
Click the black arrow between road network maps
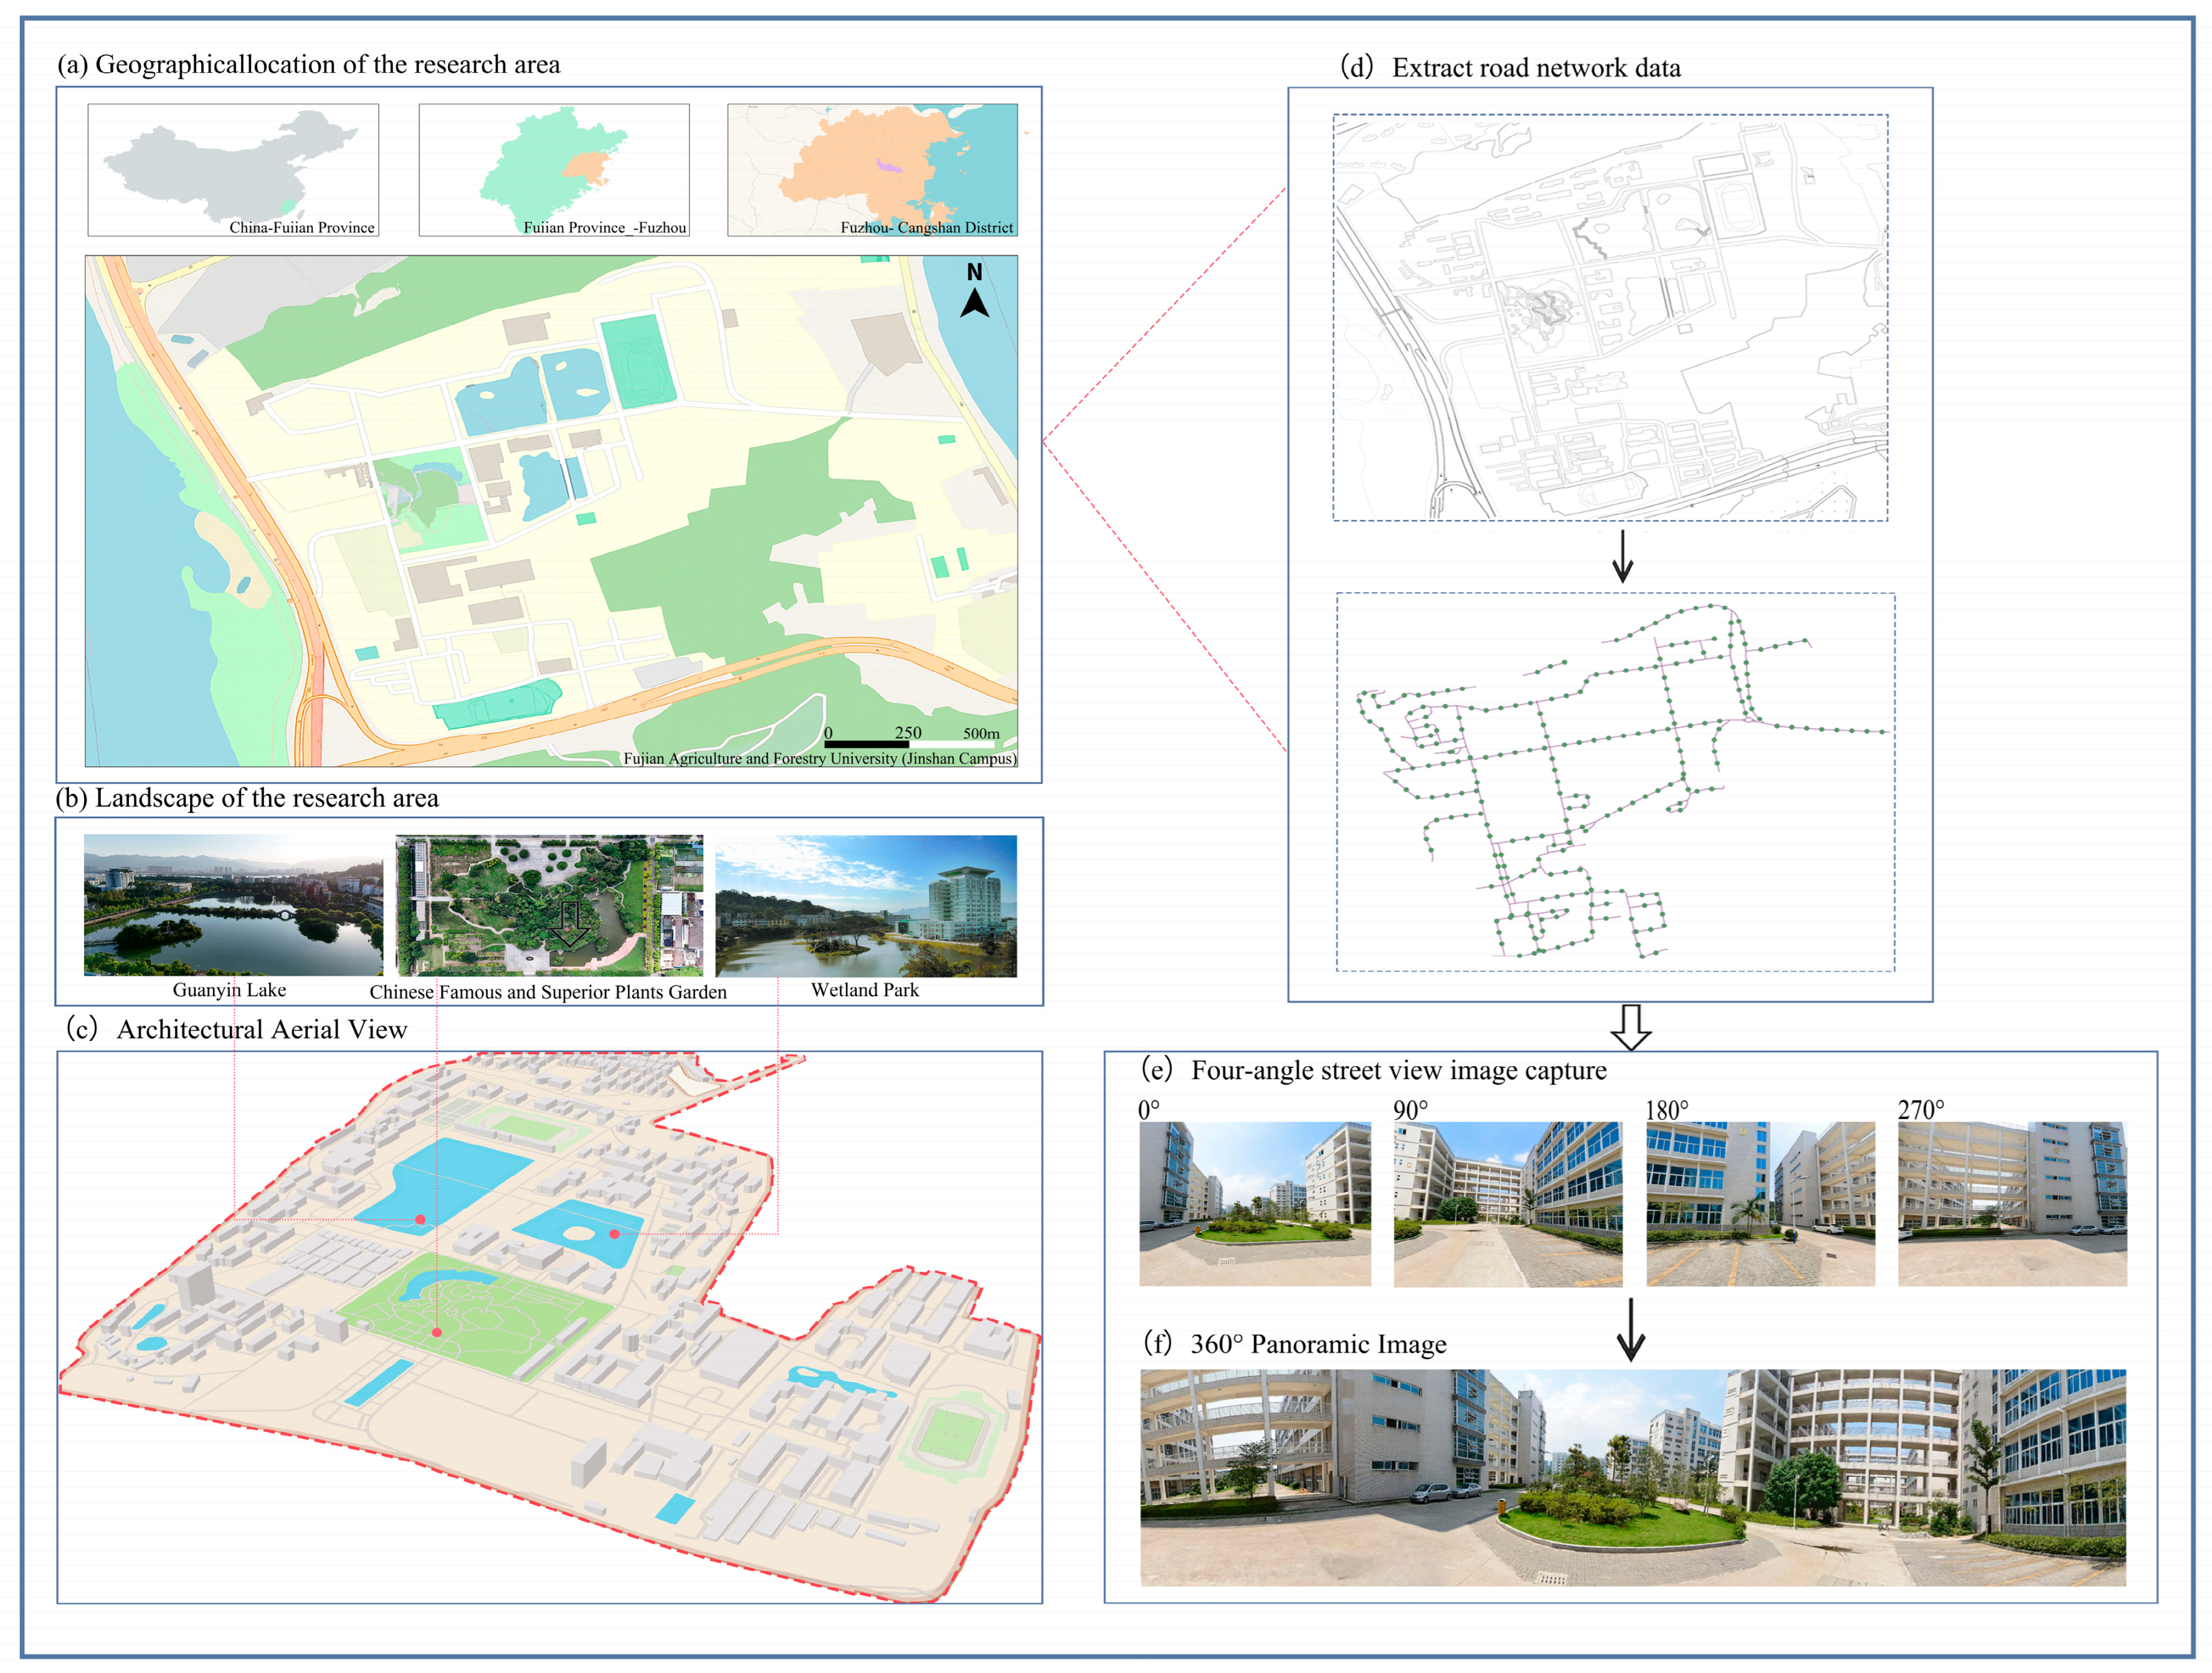(x=1622, y=557)
